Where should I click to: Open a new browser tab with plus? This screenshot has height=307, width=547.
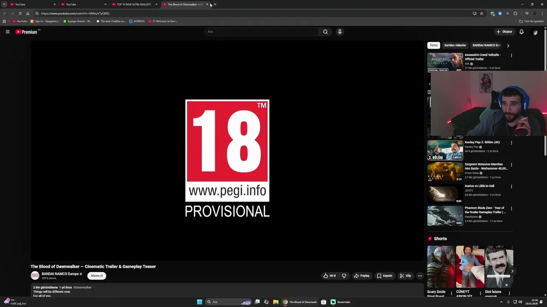click(x=215, y=4)
